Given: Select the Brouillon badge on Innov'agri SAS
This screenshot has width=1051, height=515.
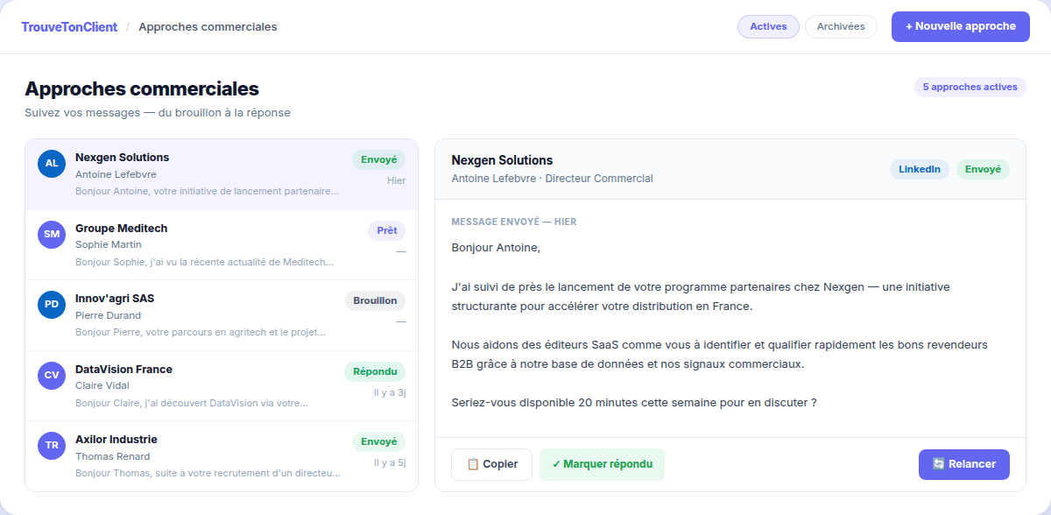Looking at the screenshot, I should [x=375, y=300].
